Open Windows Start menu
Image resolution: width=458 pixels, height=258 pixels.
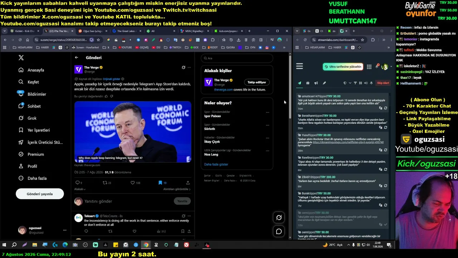[4, 245]
